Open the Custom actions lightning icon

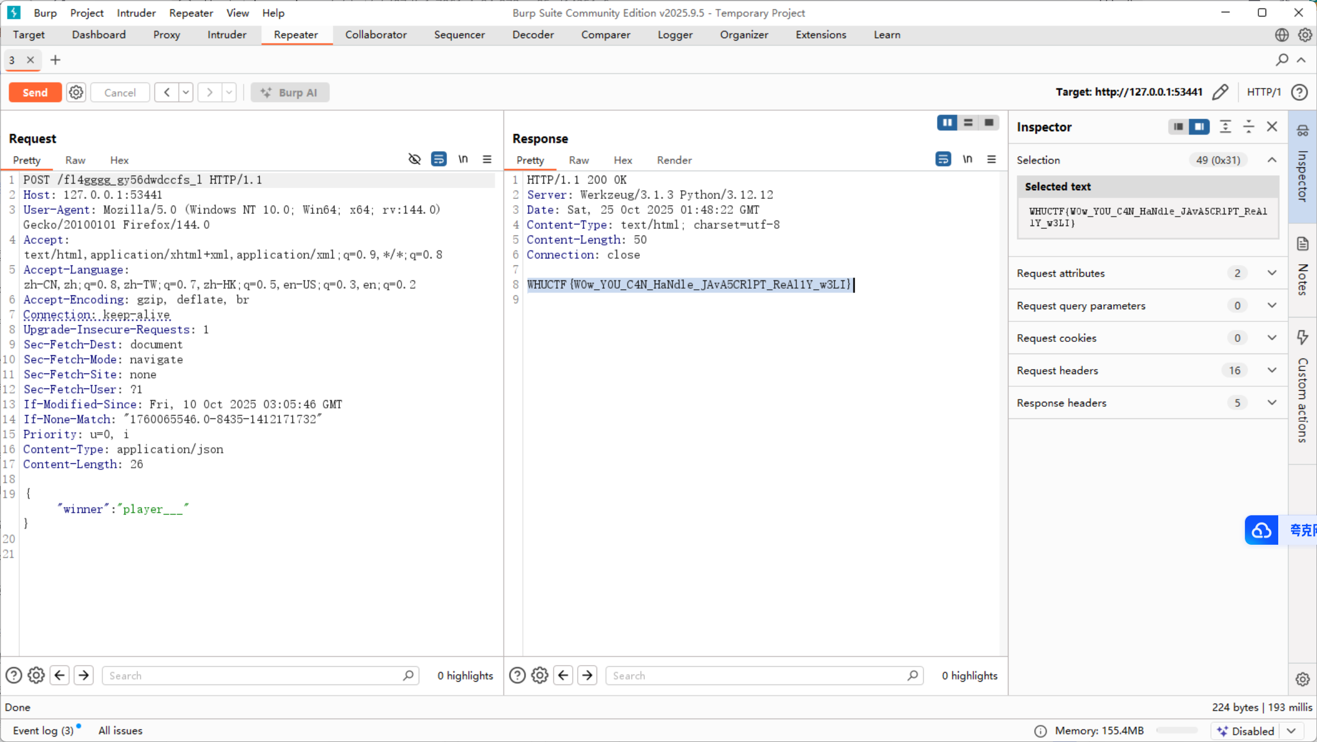coord(1303,337)
